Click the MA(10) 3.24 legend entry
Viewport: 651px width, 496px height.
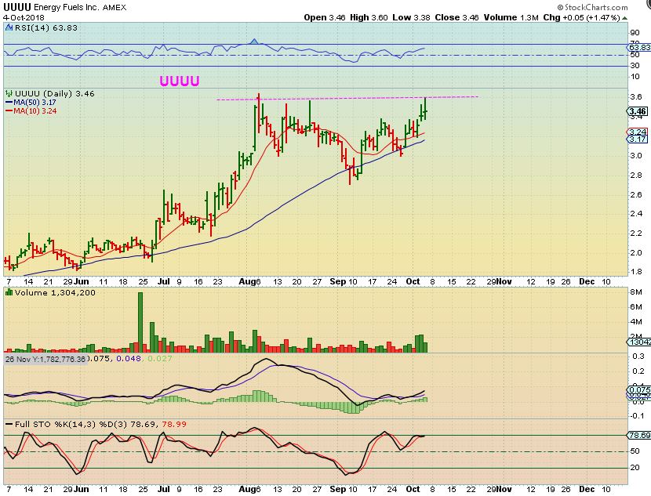click(35, 111)
